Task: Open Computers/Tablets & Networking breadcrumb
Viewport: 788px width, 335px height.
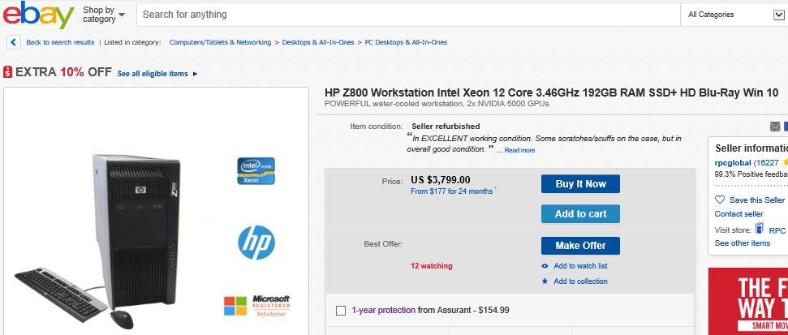Action: pos(220,42)
